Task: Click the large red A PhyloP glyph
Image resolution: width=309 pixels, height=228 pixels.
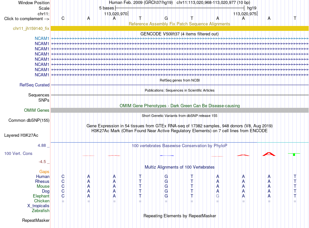Action: 269,154
